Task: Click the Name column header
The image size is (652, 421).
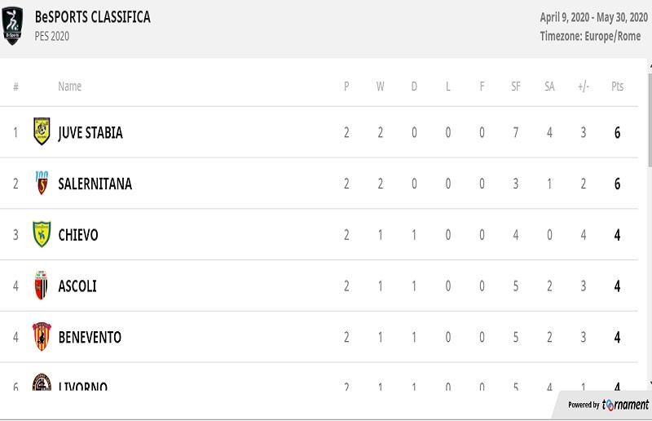Action: point(69,86)
